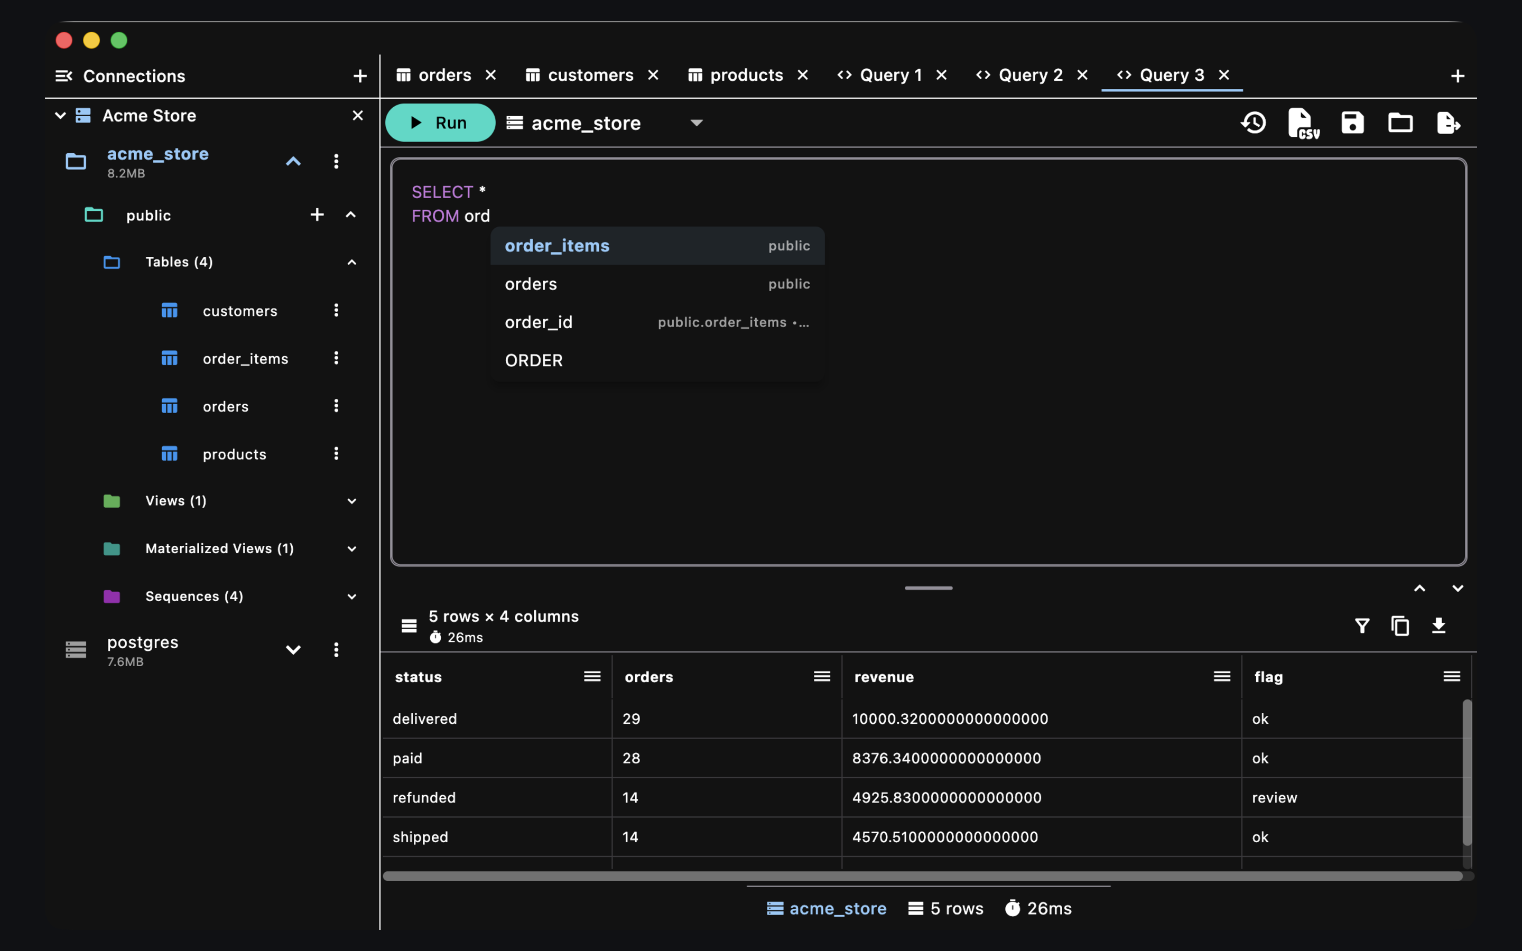Collapse the Connections sidebar icon
The width and height of the screenshot is (1522, 951).
[63, 76]
